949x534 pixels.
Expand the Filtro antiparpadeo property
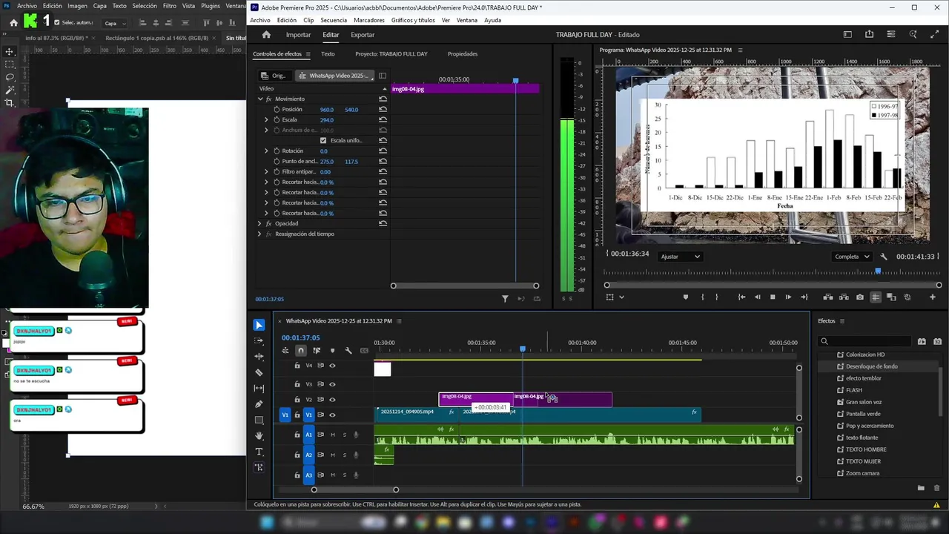click(266, 171)
